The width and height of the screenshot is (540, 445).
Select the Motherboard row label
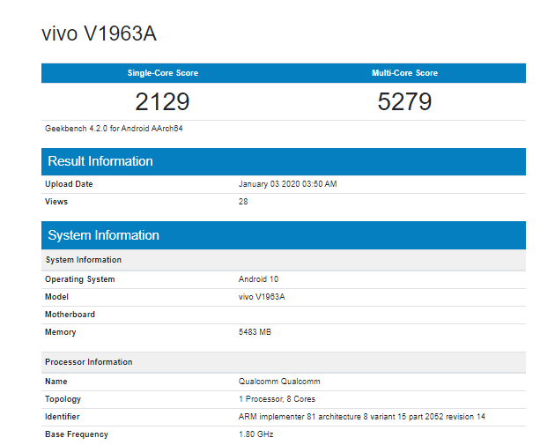tap(70, 315)
